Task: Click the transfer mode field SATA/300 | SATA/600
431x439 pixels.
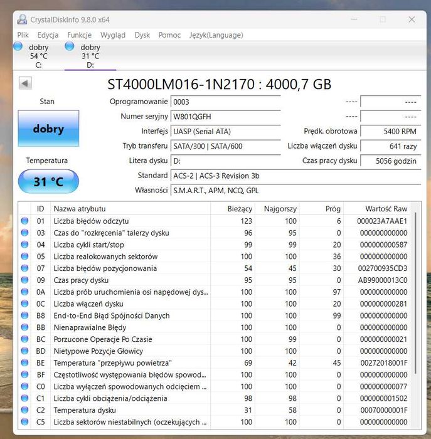Action: [226, 146]
